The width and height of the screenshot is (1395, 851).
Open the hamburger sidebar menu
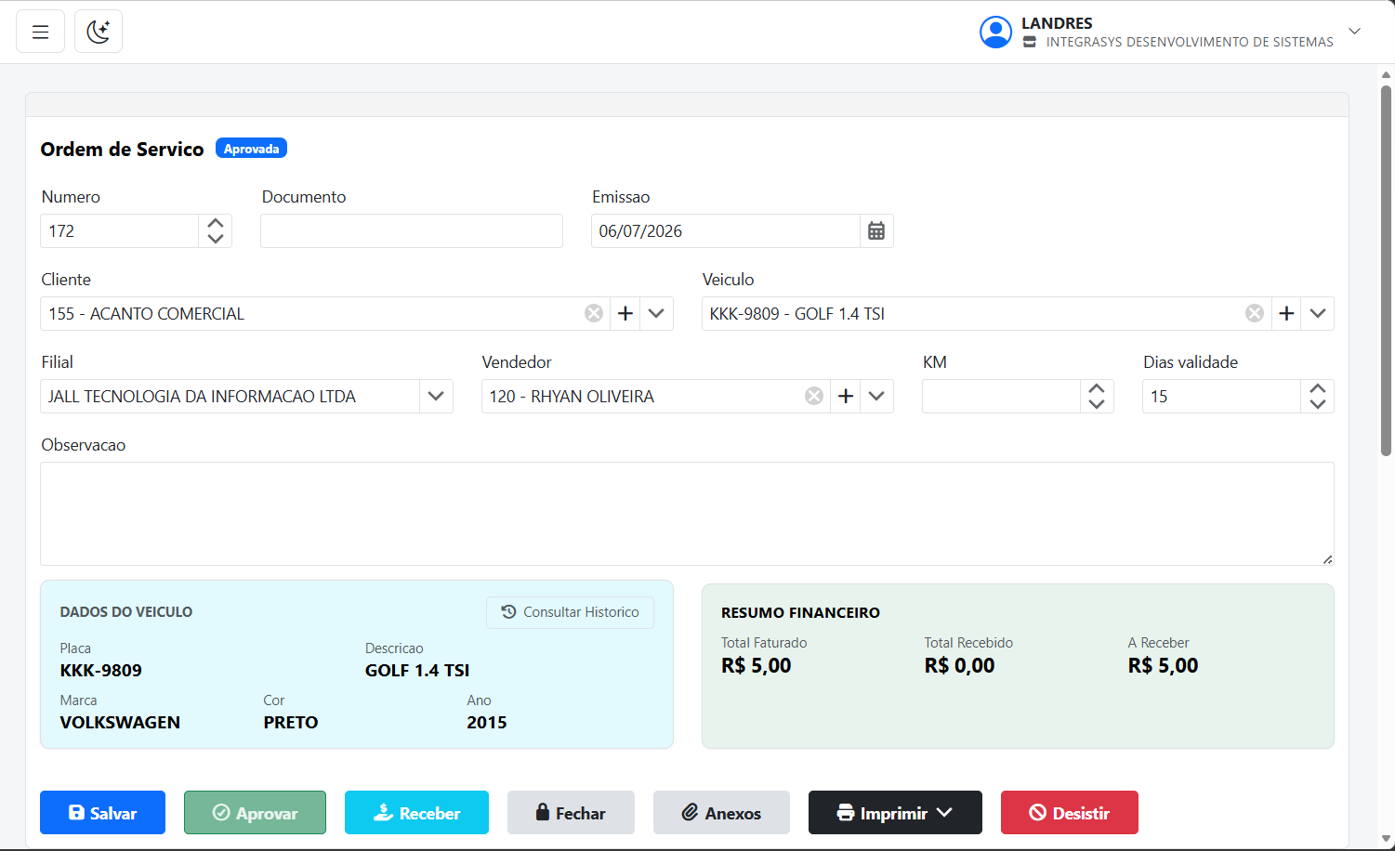click(x=40, y=32)
